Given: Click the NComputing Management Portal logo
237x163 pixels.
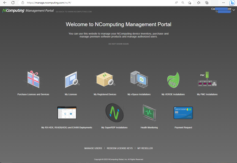Looking at the screenshot, I should click(x=28, y=10).
